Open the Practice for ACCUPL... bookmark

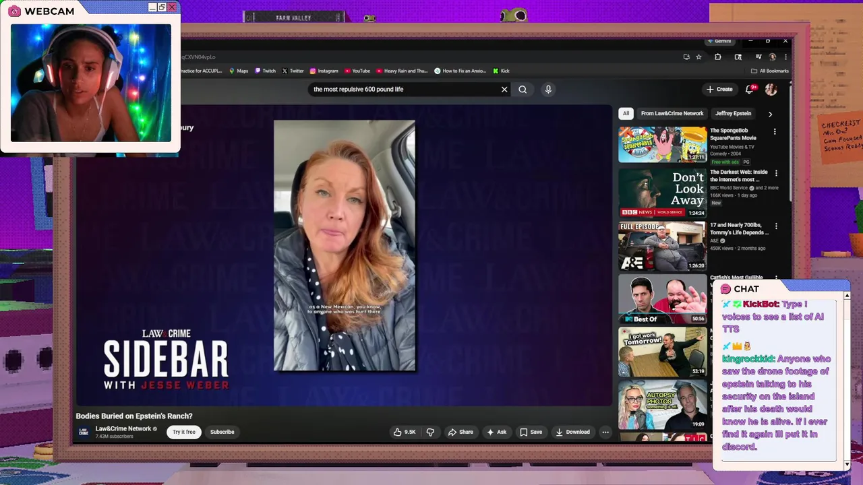pos(202,71)
